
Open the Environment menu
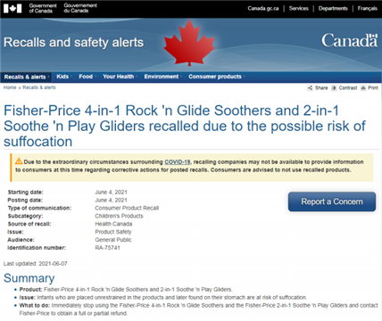[x=162, y=77]
